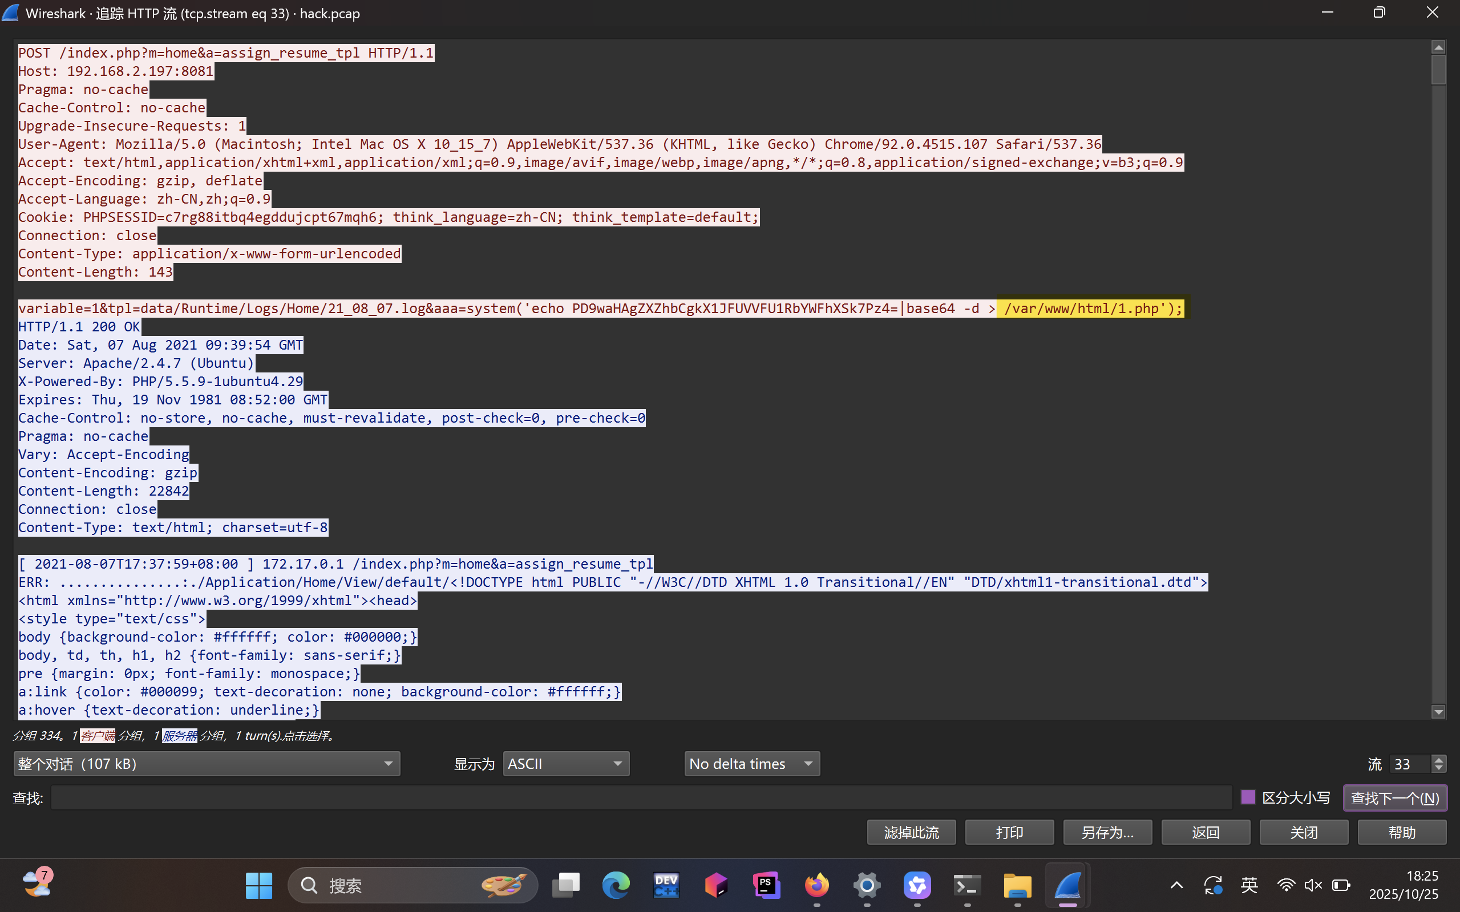
Task: Click the 帮助 help button
Action: [1401, 832]
